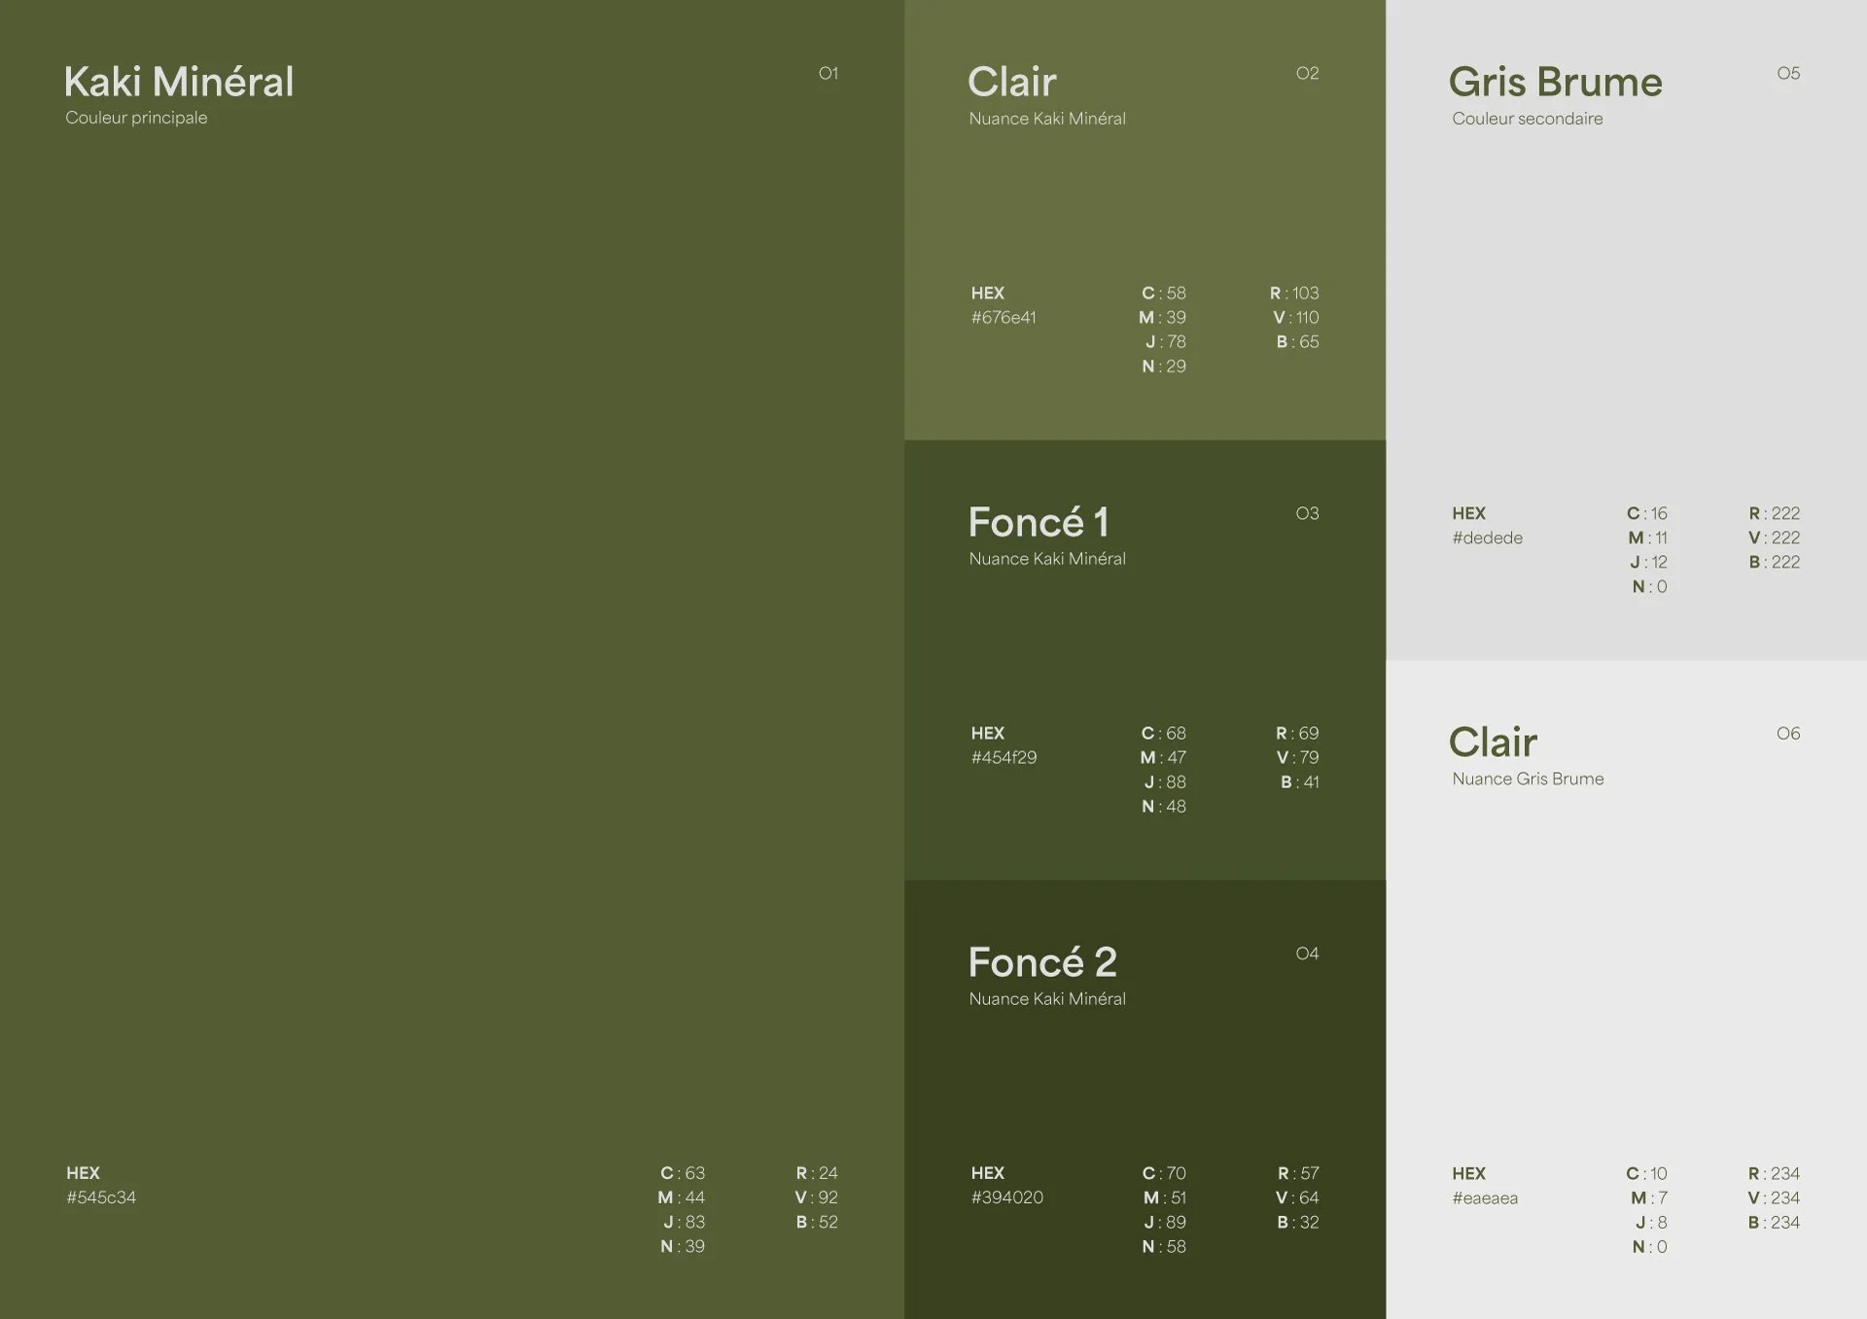Click the O4 swatch number

pyautogui.click(x=1307, y=954)
